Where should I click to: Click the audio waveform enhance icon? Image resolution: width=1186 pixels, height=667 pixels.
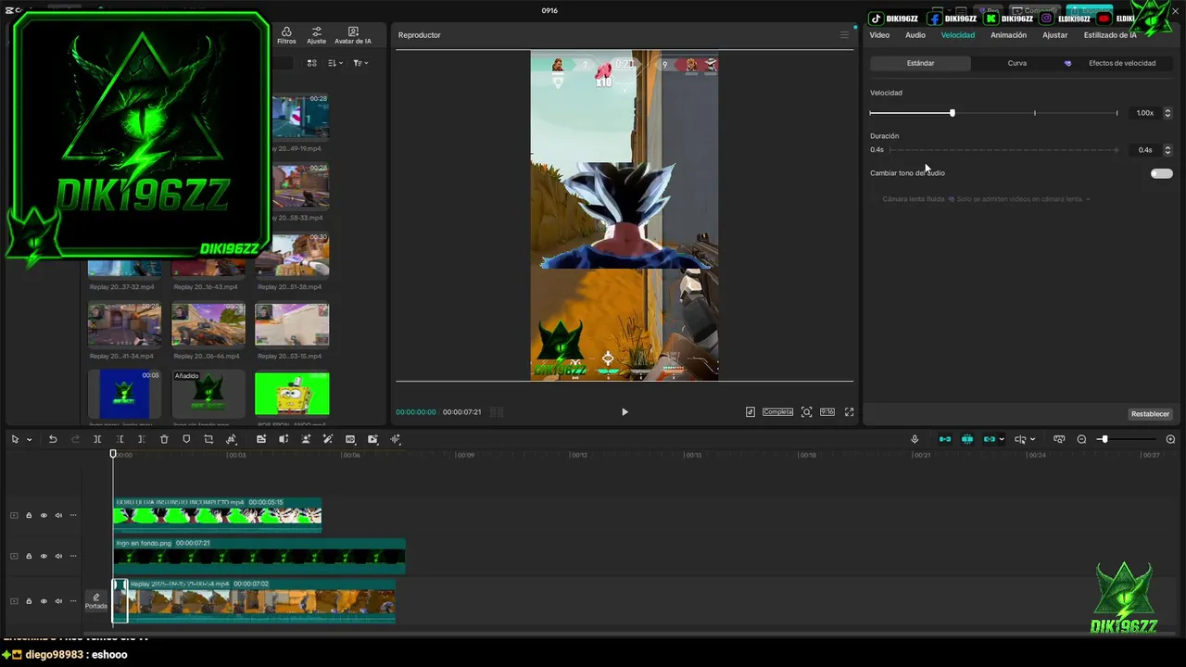point(396,439)
